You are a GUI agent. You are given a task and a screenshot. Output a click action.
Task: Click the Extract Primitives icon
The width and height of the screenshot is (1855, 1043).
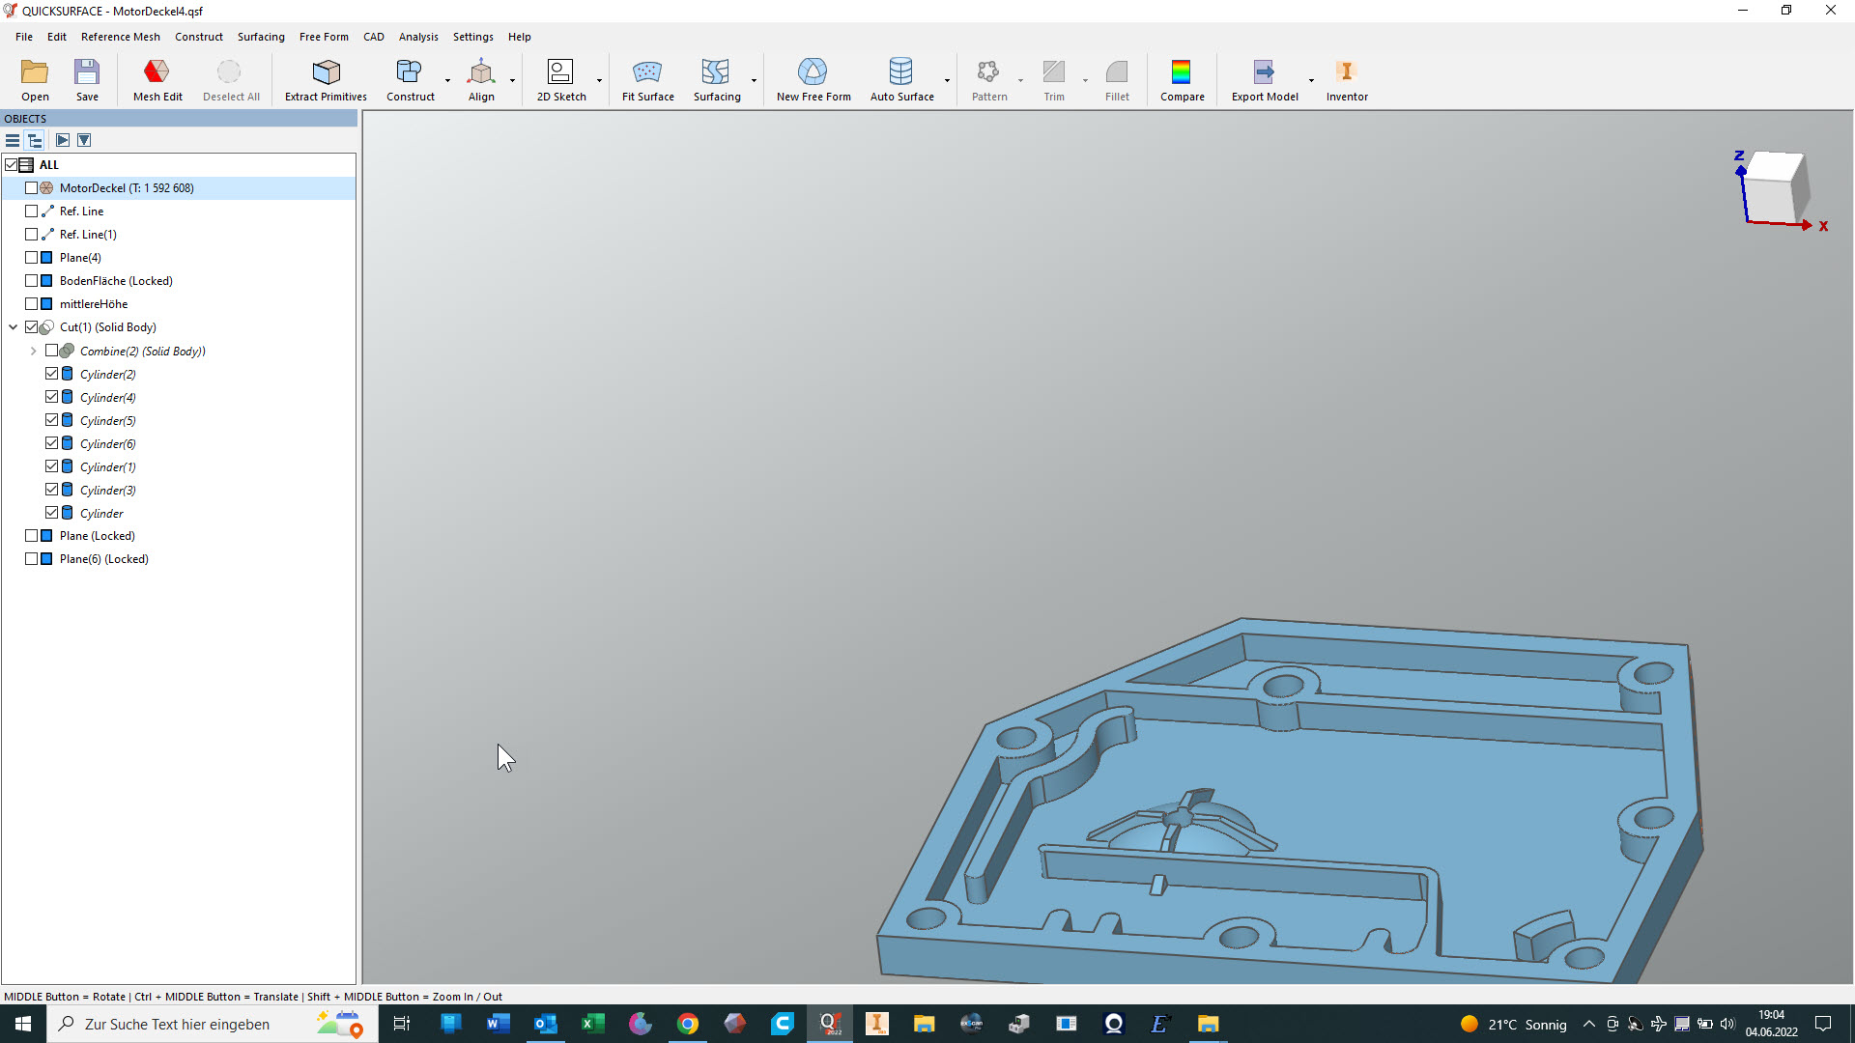pyautogui.click(x=326, y=79)
